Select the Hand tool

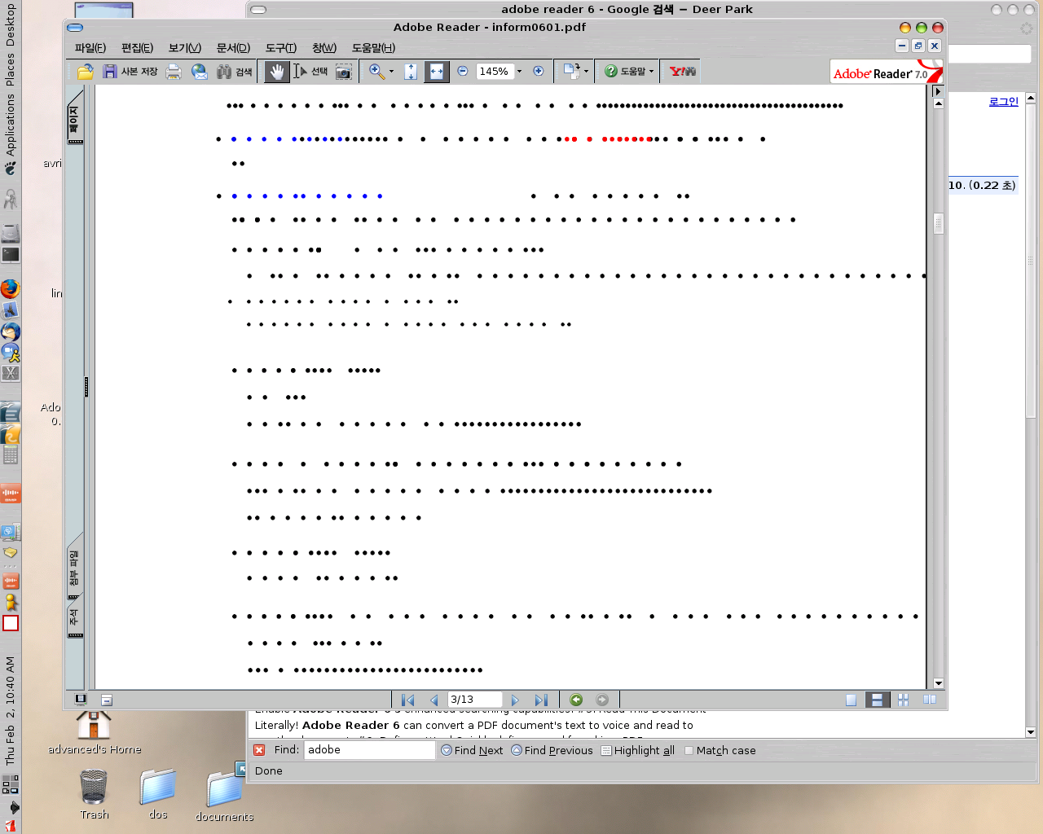(x=277, y=72)
